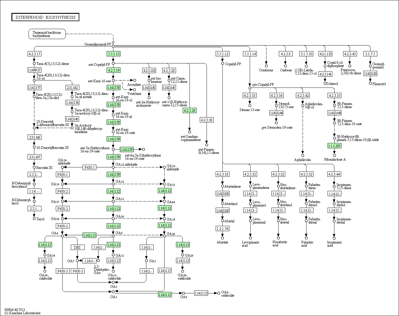Open the 5.5.1.12 enzyme box
The width and height of the screenshot is (399, 316).
point(222,54)
